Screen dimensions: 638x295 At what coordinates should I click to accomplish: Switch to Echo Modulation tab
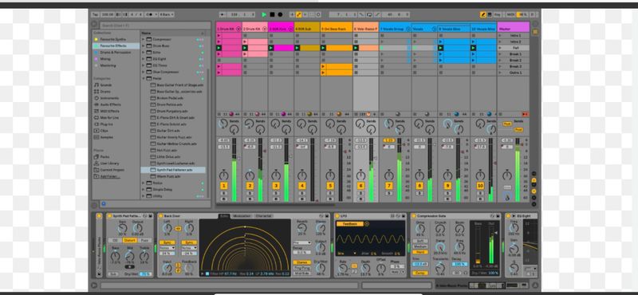[x=242, y=216]
